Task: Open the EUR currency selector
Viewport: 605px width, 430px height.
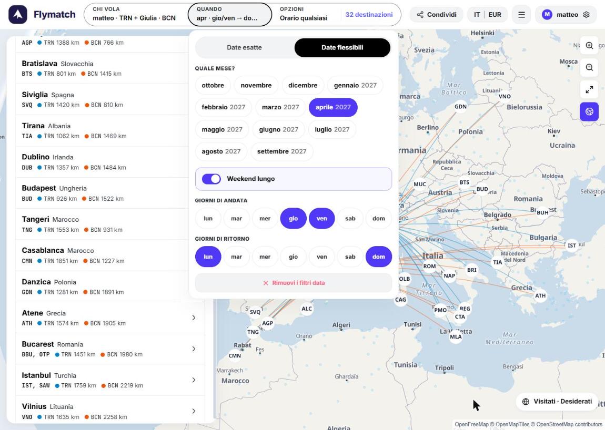Action: tap(495, 15)
